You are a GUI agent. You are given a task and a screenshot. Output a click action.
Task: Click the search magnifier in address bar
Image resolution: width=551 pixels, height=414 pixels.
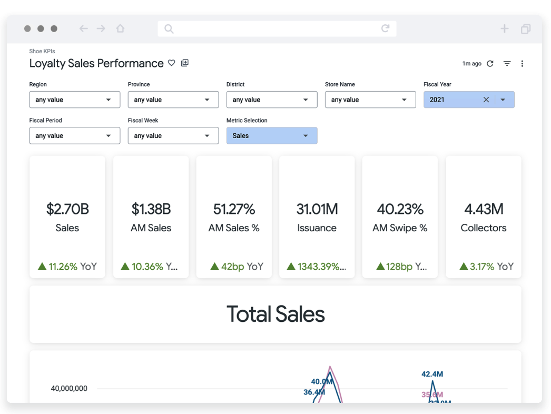tap(169, 28)
